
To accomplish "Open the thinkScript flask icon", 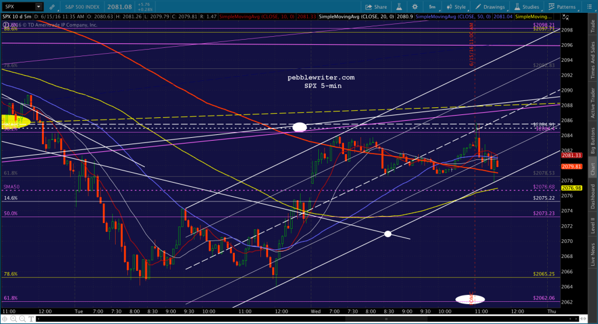I will point(399,7).
